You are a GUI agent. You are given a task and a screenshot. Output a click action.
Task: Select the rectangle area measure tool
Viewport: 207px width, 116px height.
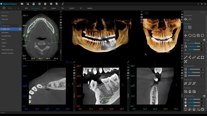[202, 57]
